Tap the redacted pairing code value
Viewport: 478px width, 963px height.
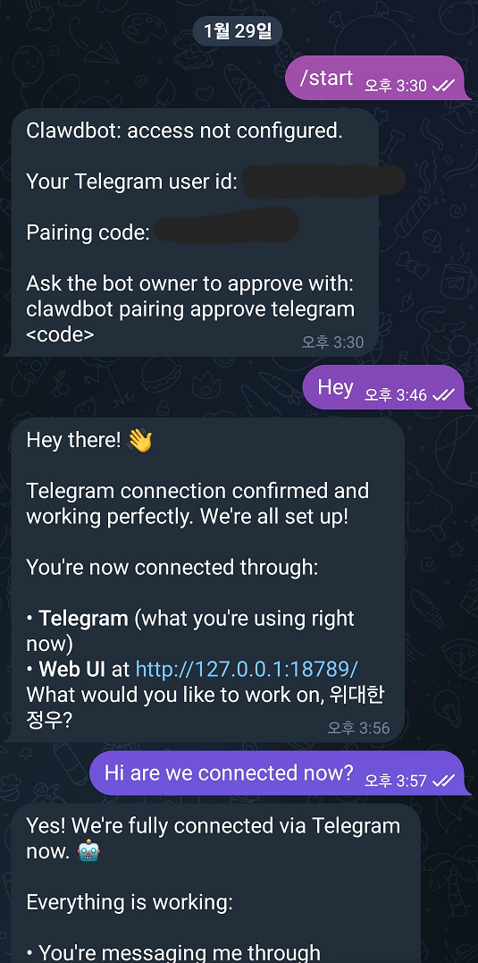[226, 226]
